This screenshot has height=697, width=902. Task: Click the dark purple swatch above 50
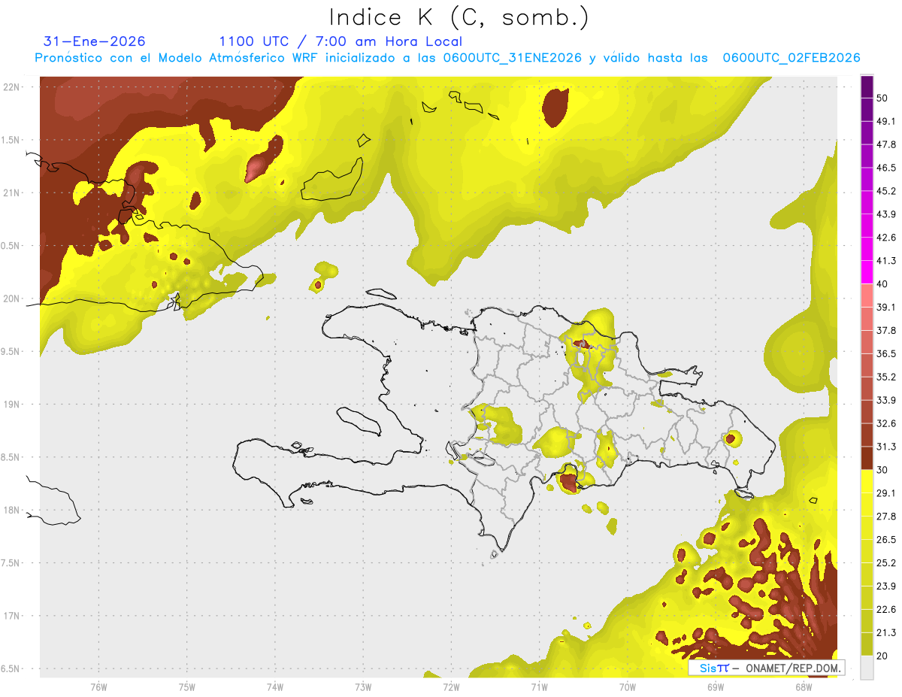(867, 86)
